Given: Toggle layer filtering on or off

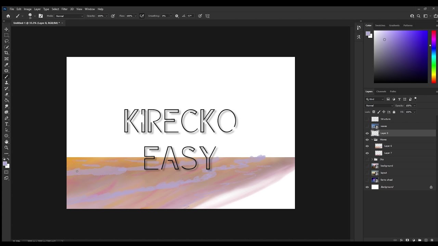Looking at the screenshot, I should pyautogui.click(x=415, y=98).
